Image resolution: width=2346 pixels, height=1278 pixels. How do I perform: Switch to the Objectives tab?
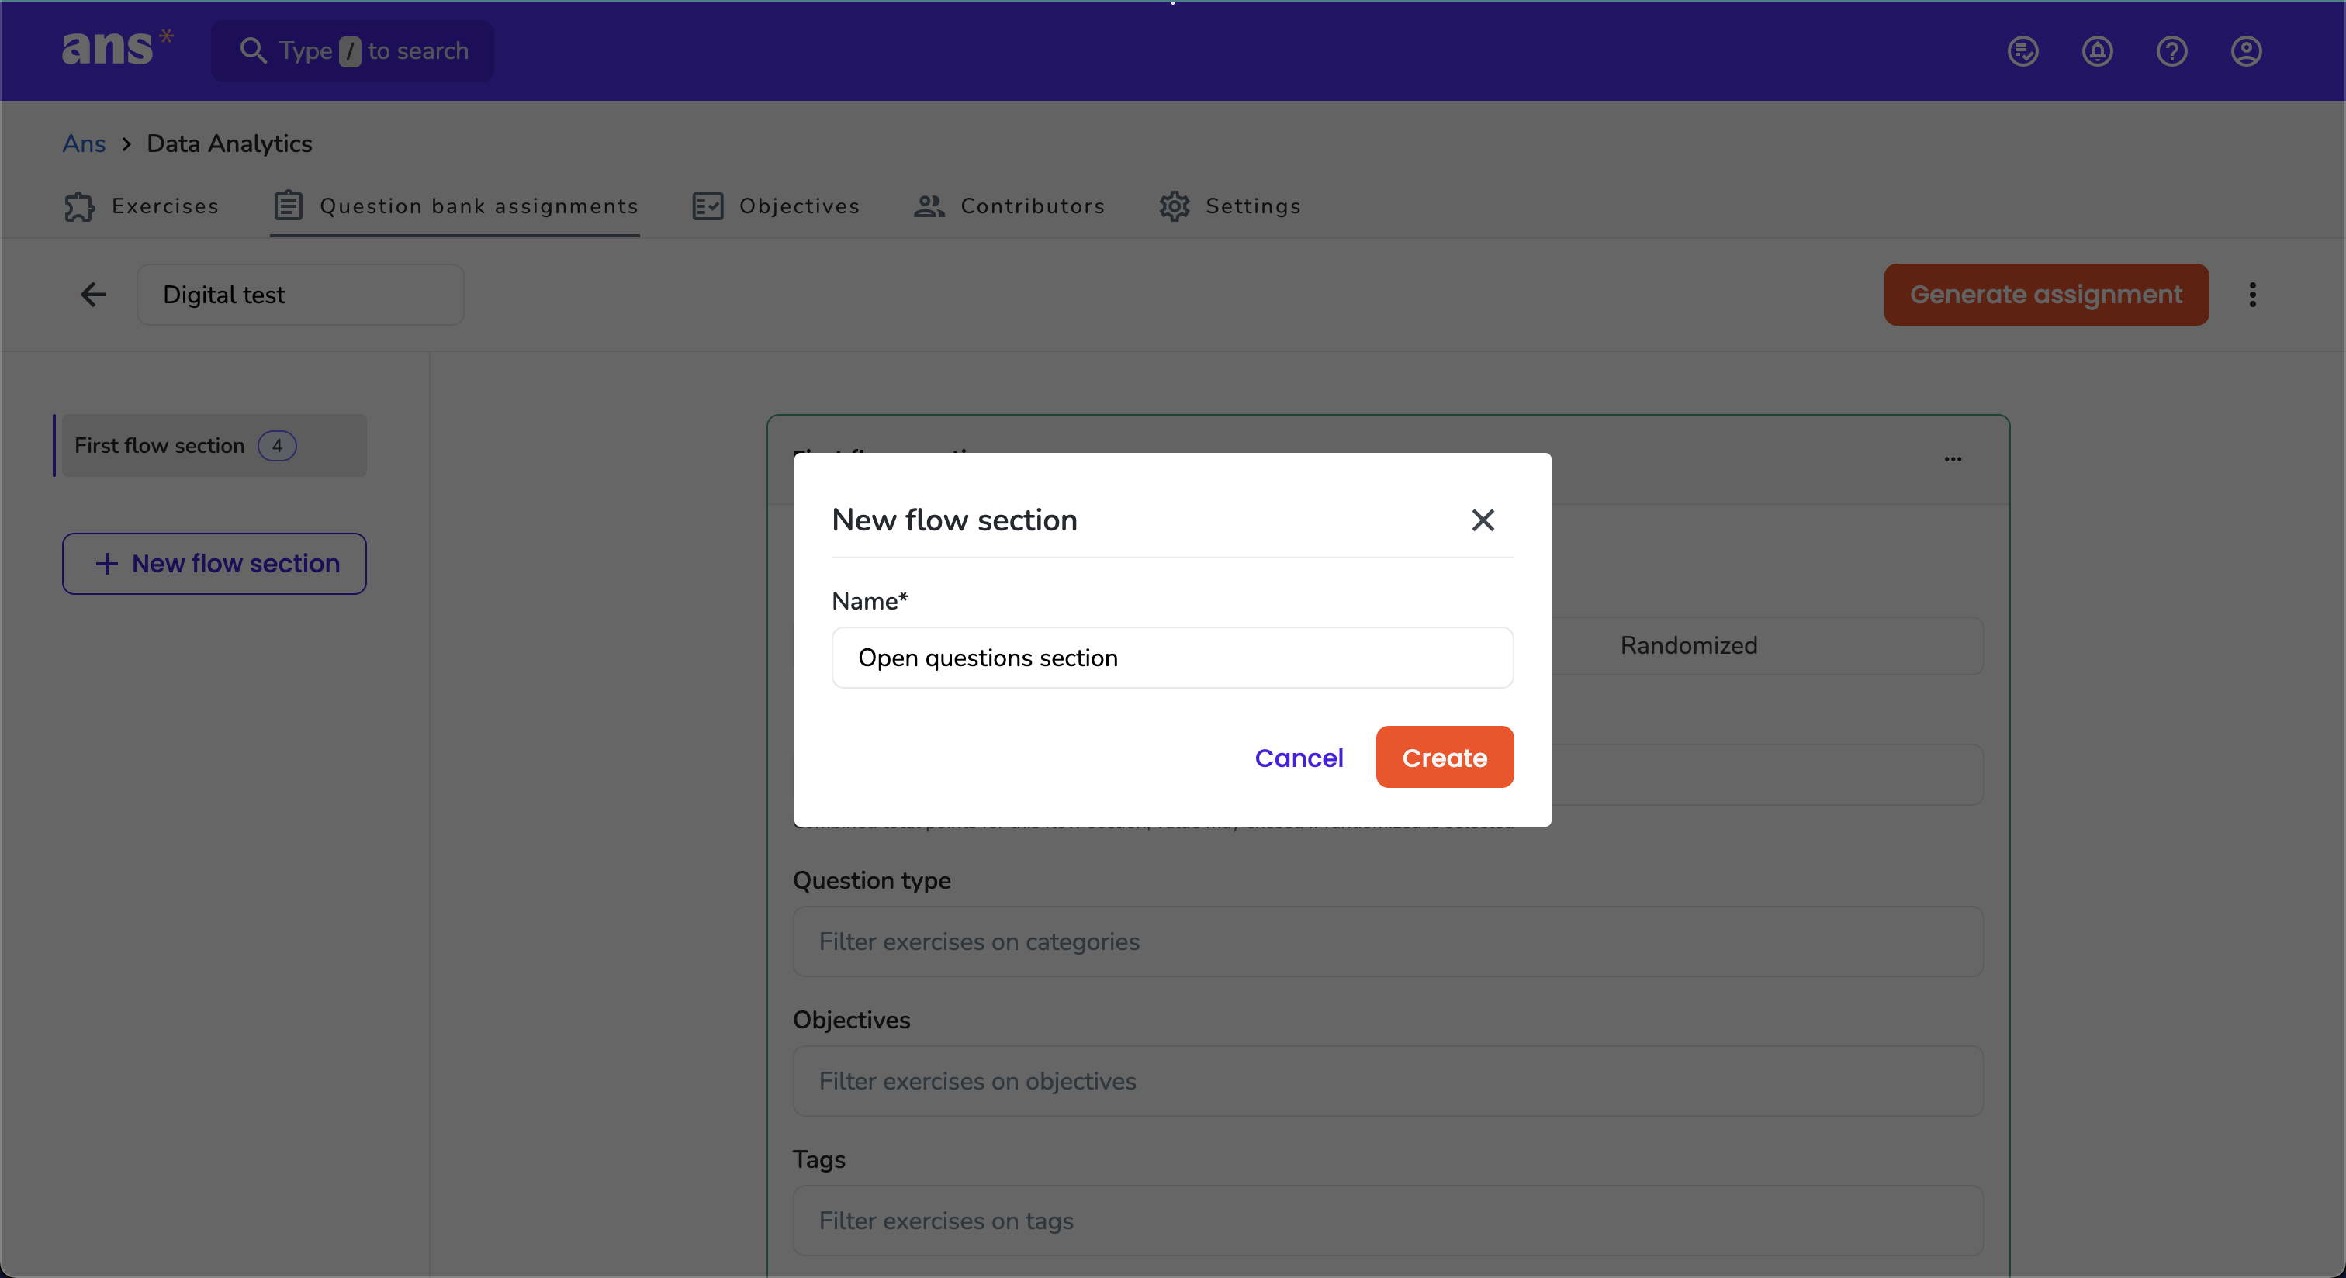click(x=776, y=206)
